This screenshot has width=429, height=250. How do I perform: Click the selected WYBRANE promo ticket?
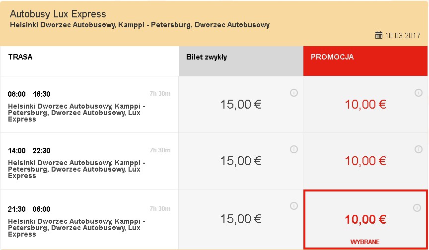pyautogui.click(x=365, y=219)
